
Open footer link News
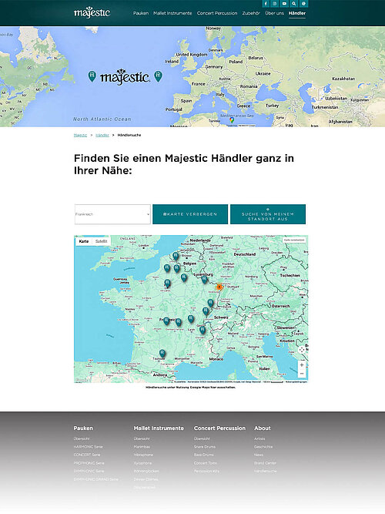coord(259,455)
